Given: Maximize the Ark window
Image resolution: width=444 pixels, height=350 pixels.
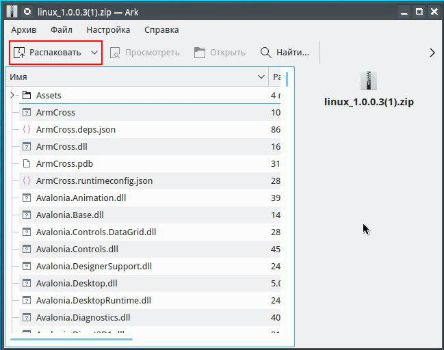Looking at the screenshot, I should pyautogui.click(x=419, y=12).
